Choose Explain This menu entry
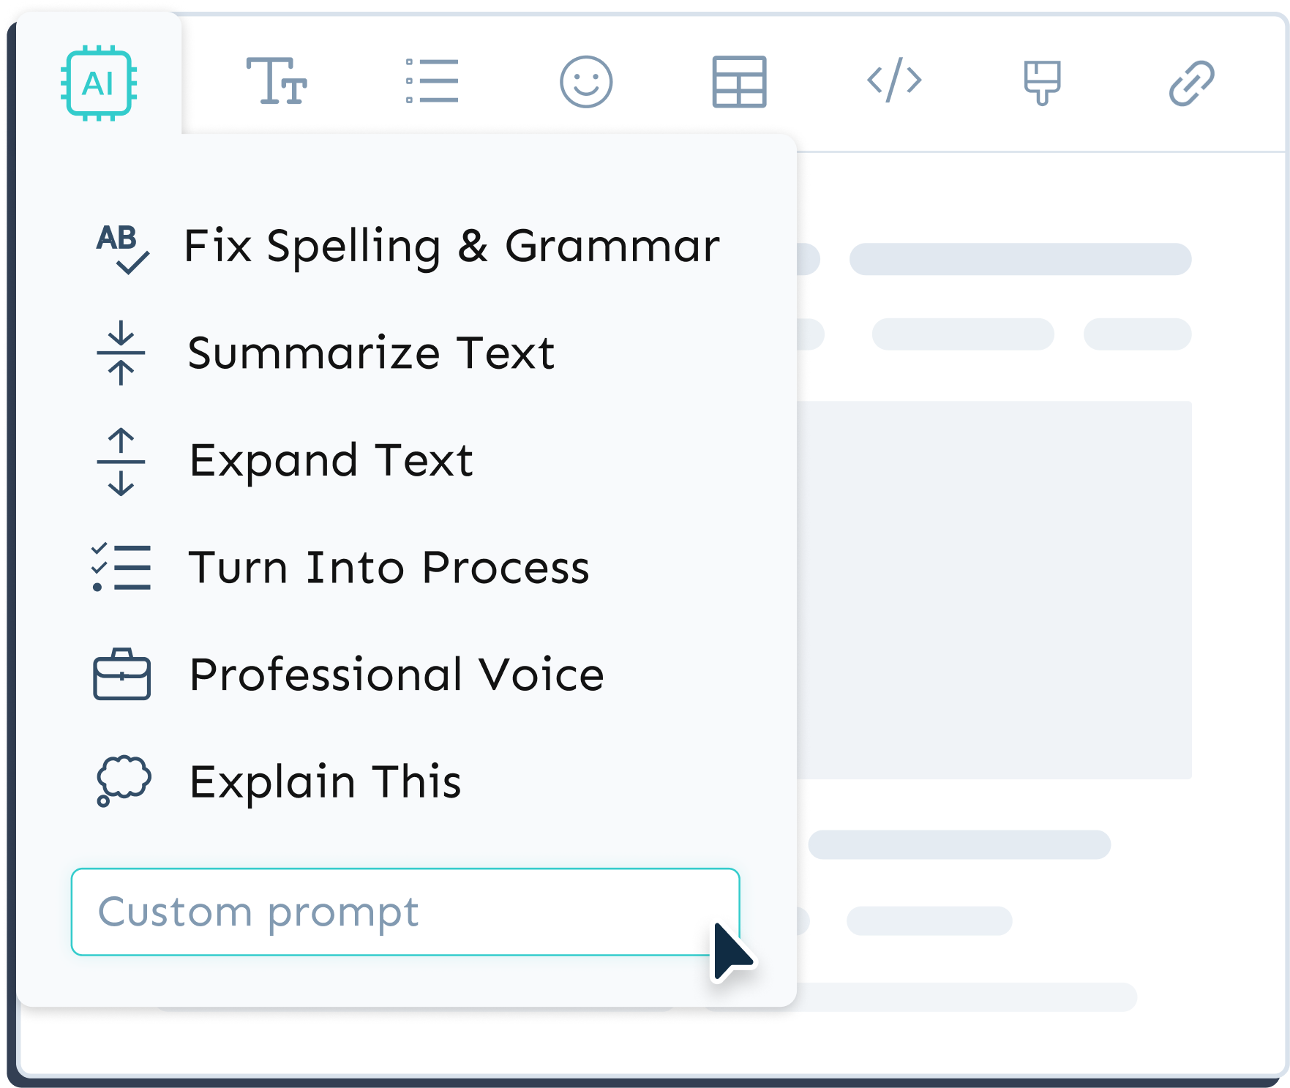The height and width of the screenshot is (1088, 1290). pos(325,781)
